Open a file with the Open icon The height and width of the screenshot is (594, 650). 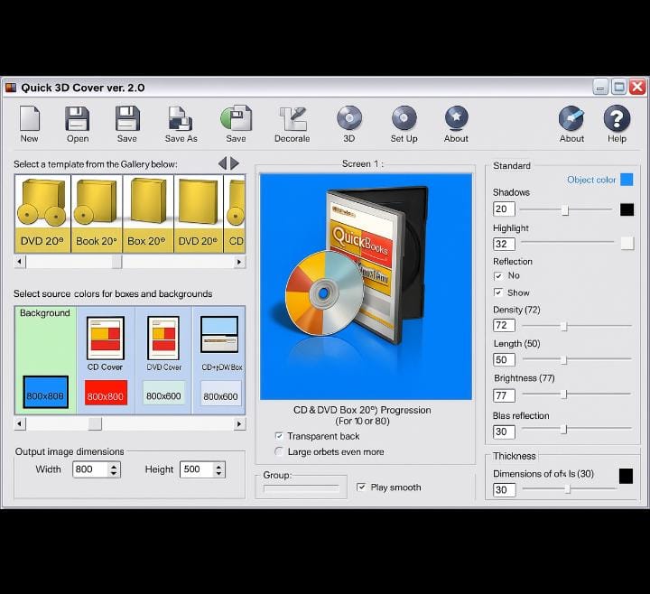78,119
